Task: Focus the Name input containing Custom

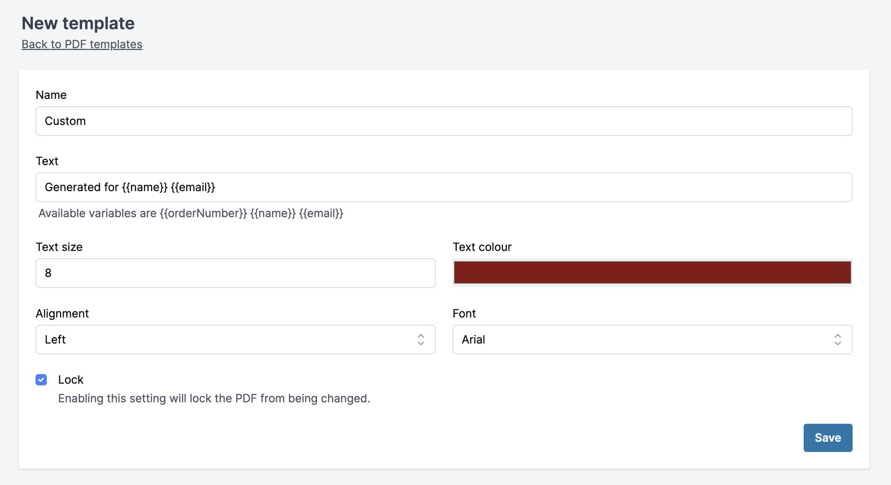Action: [x=443, y=121]
